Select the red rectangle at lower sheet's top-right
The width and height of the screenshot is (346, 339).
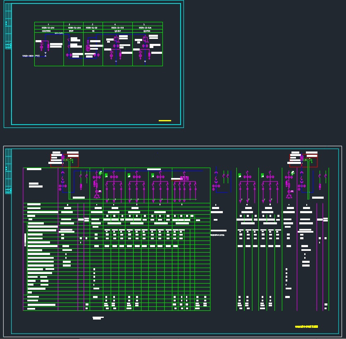(303, 160)
